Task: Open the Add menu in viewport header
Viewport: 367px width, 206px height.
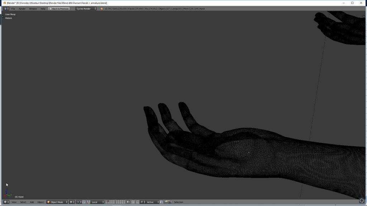Action: point(32,202)
